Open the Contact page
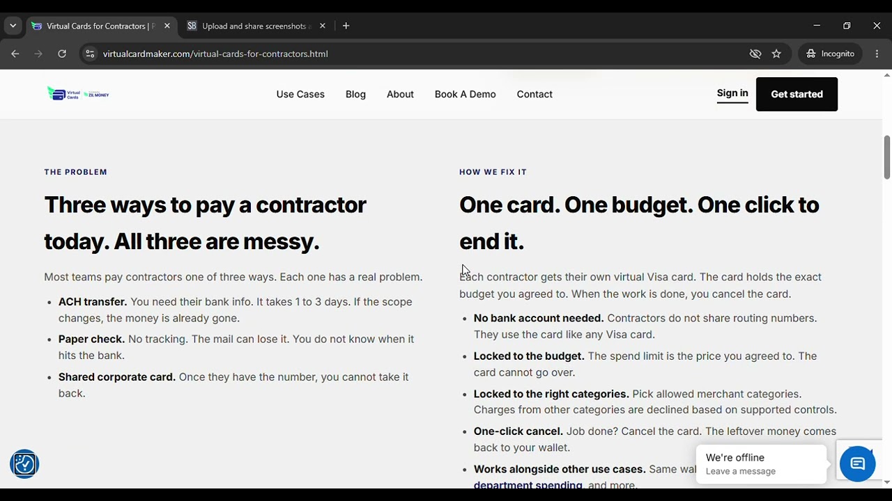Screen dimensions: 892x501 click(535, 94)
